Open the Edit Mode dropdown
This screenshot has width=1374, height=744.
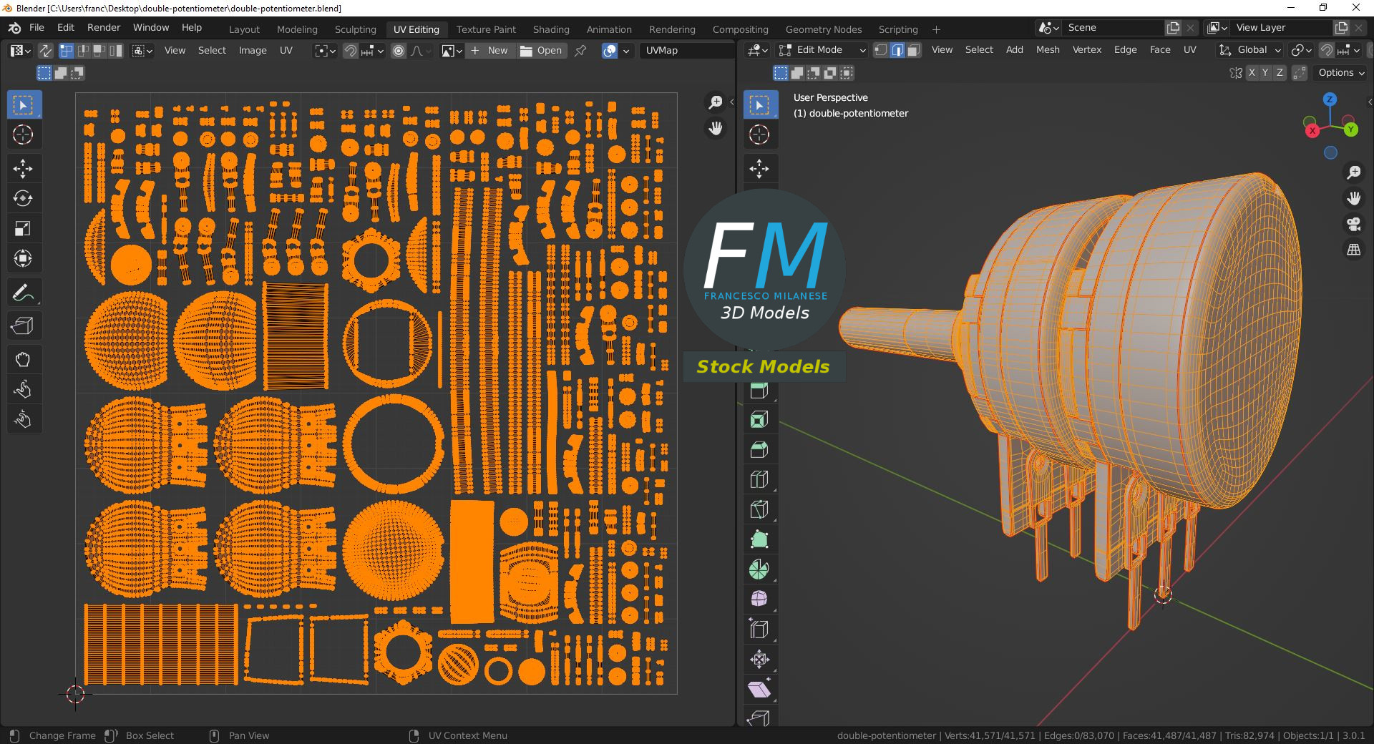pos(822,50)
